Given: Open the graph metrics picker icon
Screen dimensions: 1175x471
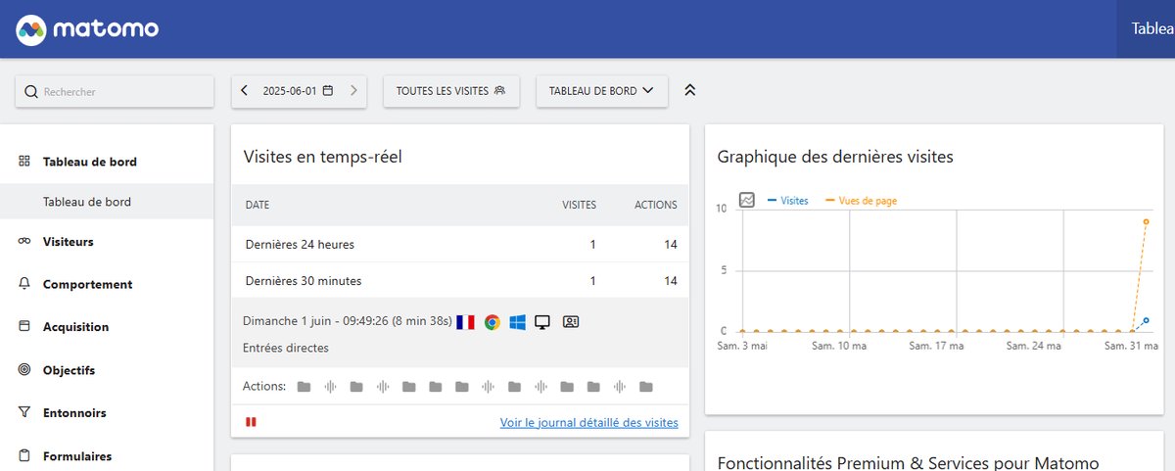Looking at the screenshot, I should 747,200.
